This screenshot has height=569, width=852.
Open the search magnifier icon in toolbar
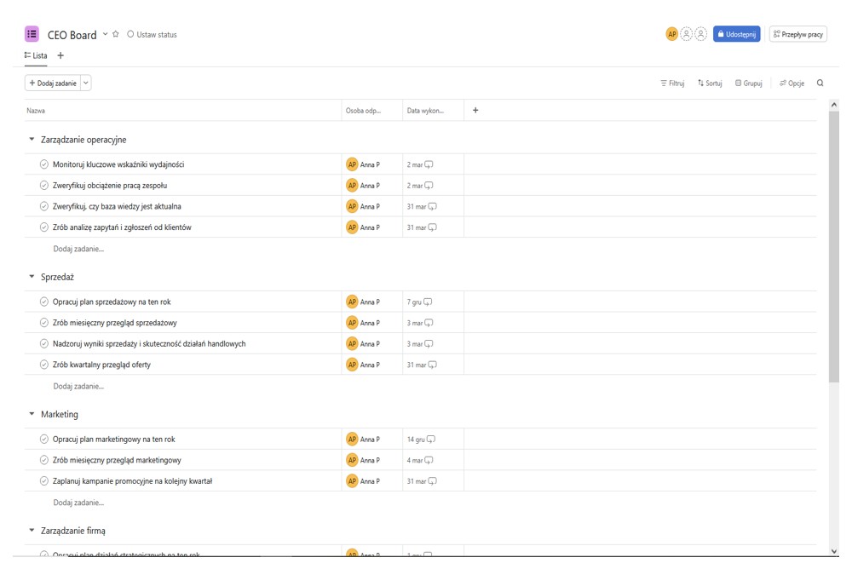(820, 83)
